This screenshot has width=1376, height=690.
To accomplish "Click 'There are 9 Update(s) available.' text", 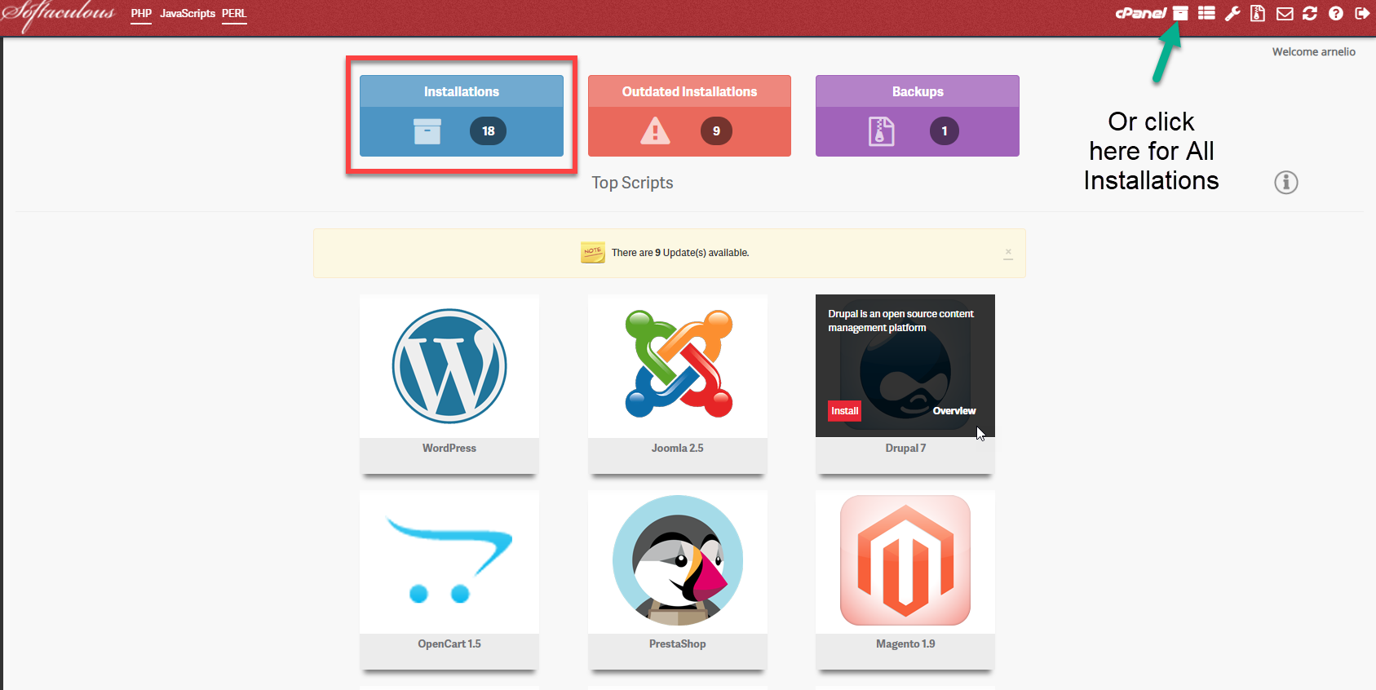I will click(680, 253).
